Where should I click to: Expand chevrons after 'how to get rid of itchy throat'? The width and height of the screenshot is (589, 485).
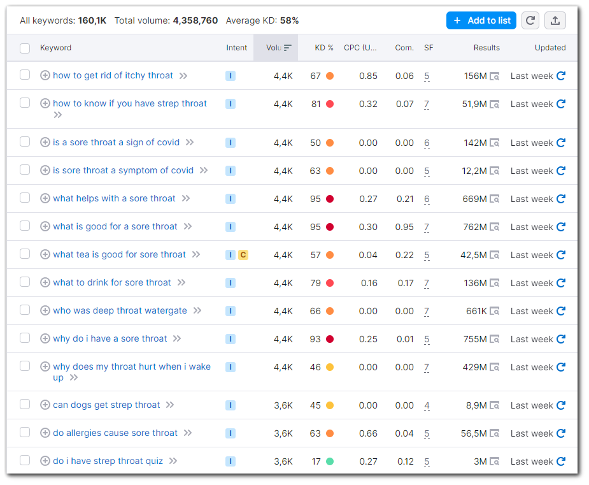183,76
